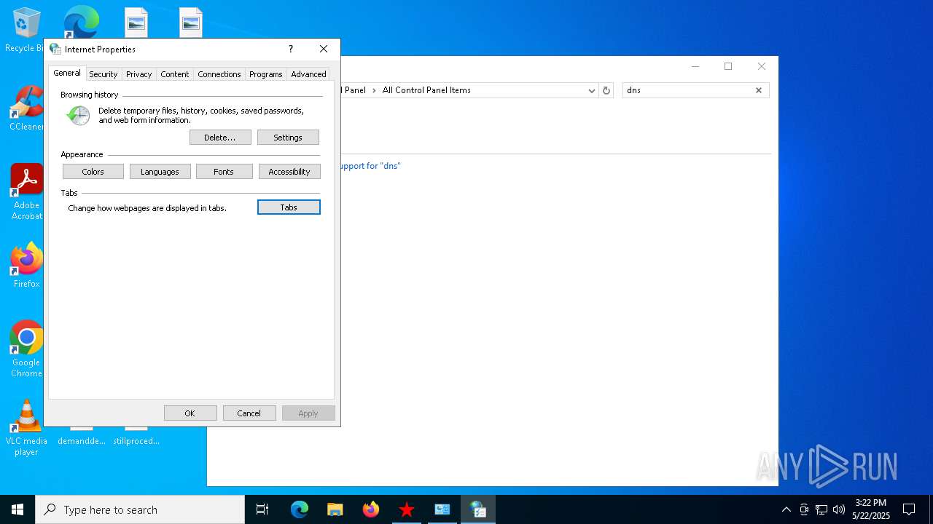Image resolution: width=933 pixels, height=524 pixels.
Task: Confirm with the OK button
Action: click(x=190, y=413)
